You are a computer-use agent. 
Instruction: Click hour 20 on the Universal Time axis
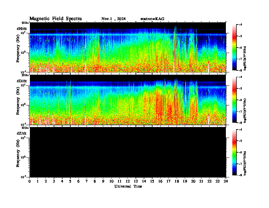(193, 181)
